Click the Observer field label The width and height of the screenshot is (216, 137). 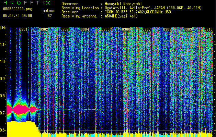coord(70,4)
